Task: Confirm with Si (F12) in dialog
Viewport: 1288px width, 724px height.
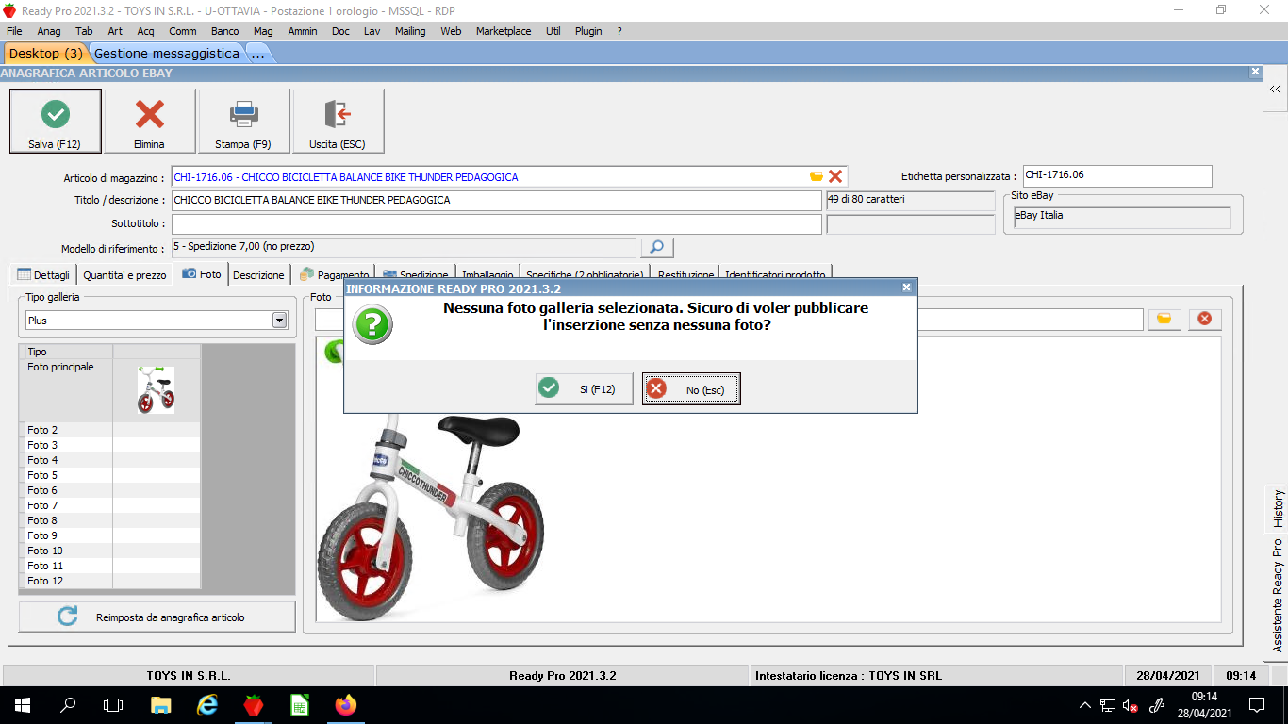Action: click(x=584, y=388)
